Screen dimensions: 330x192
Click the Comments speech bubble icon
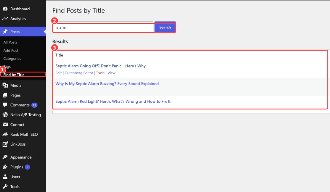(5, 105)
